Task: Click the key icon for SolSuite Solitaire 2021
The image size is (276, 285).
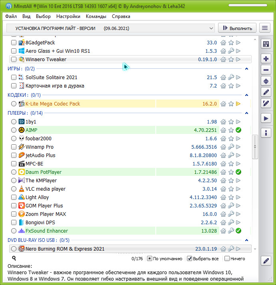Action: click(231, 78)
